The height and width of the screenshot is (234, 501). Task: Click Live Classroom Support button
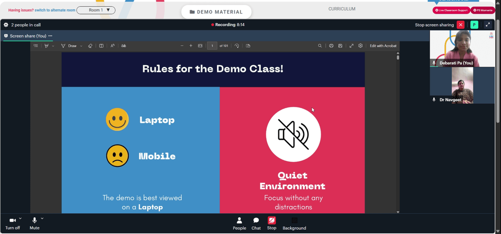(451, 10)
